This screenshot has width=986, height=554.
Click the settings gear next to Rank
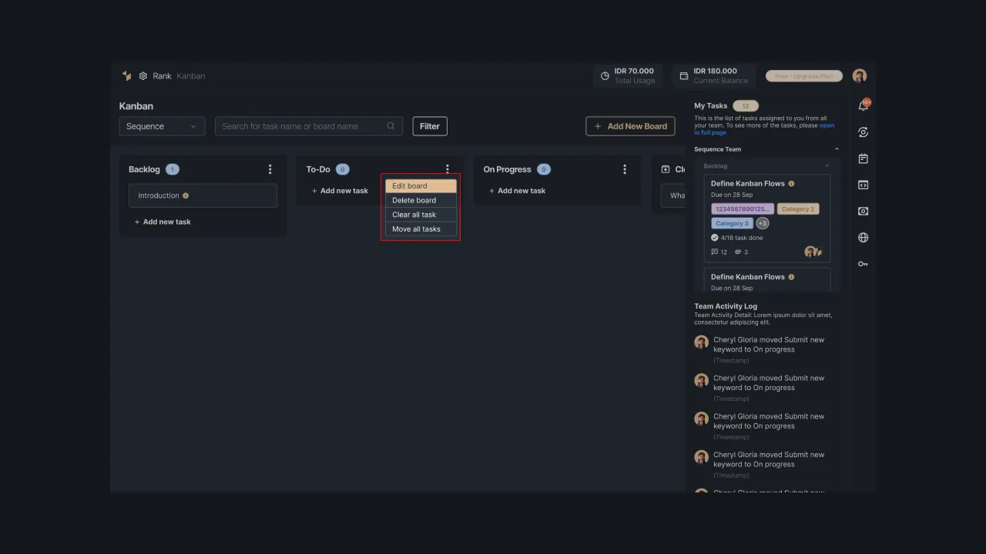[143, 75]
